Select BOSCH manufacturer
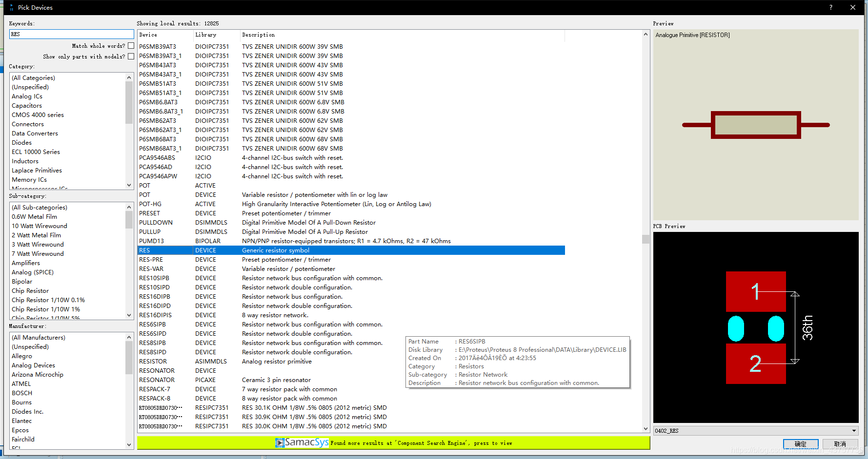The image size is (868, 459). tap(22, 393)
